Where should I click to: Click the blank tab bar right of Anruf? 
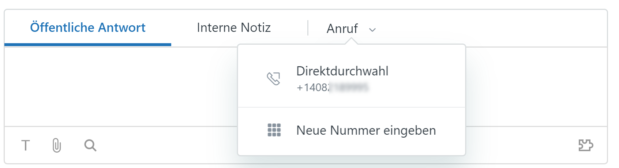point(494,29)
